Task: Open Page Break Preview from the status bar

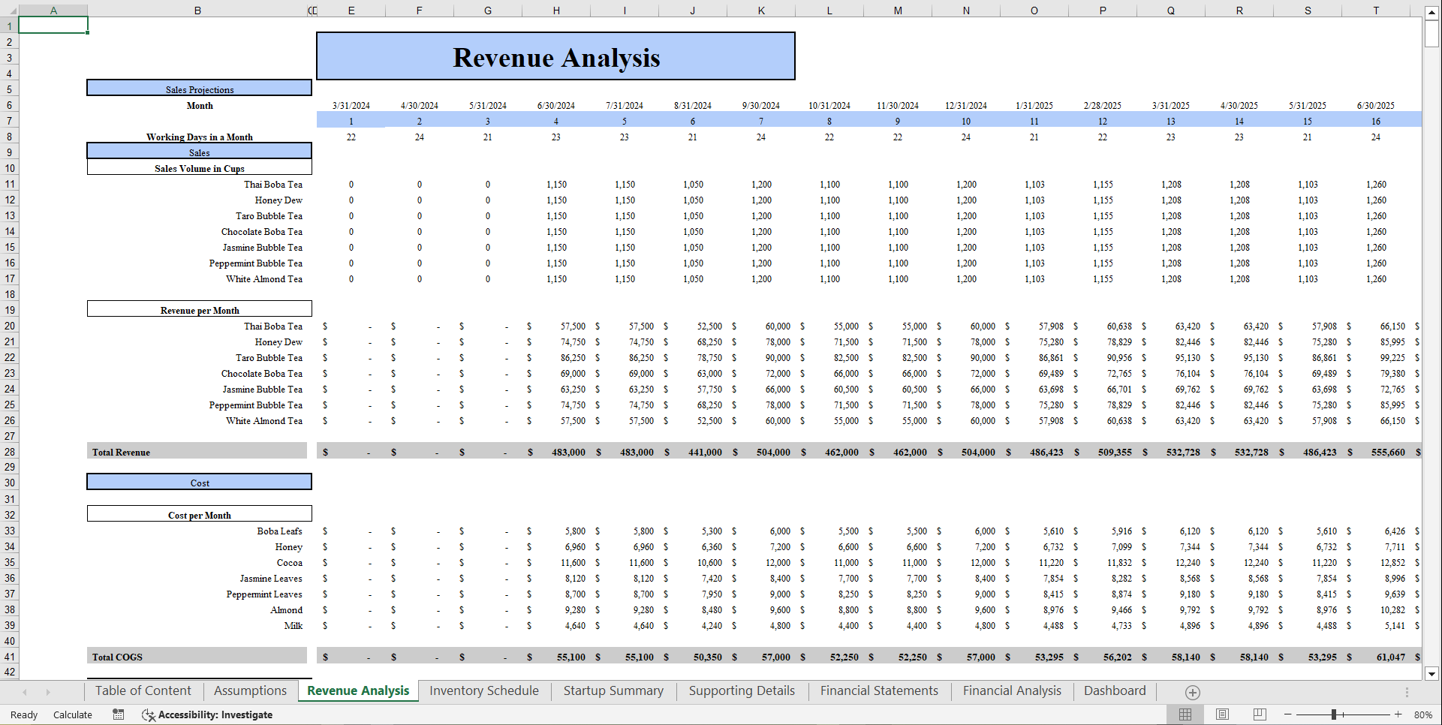Action: pyautogui.click(x=1260, y=714)
